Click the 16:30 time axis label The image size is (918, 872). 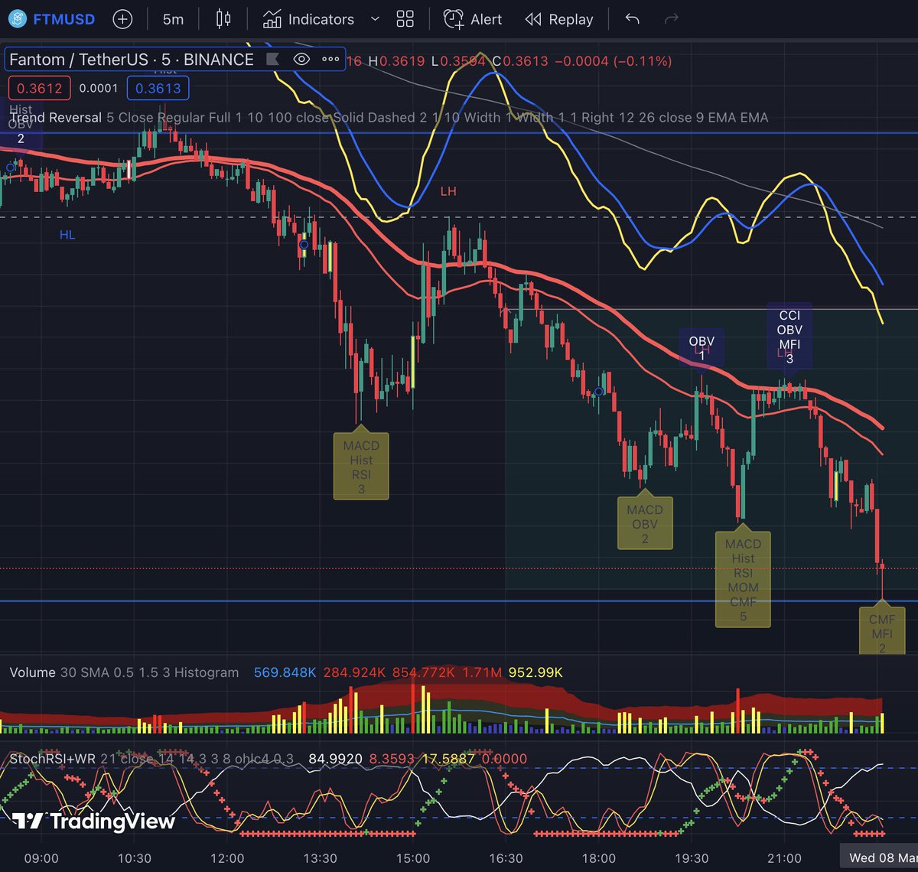click(x=506, y=857)
